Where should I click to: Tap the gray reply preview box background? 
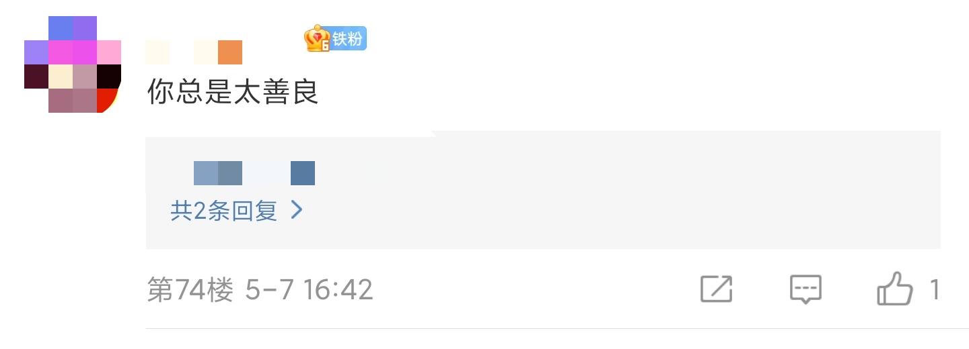pos(543,190)
